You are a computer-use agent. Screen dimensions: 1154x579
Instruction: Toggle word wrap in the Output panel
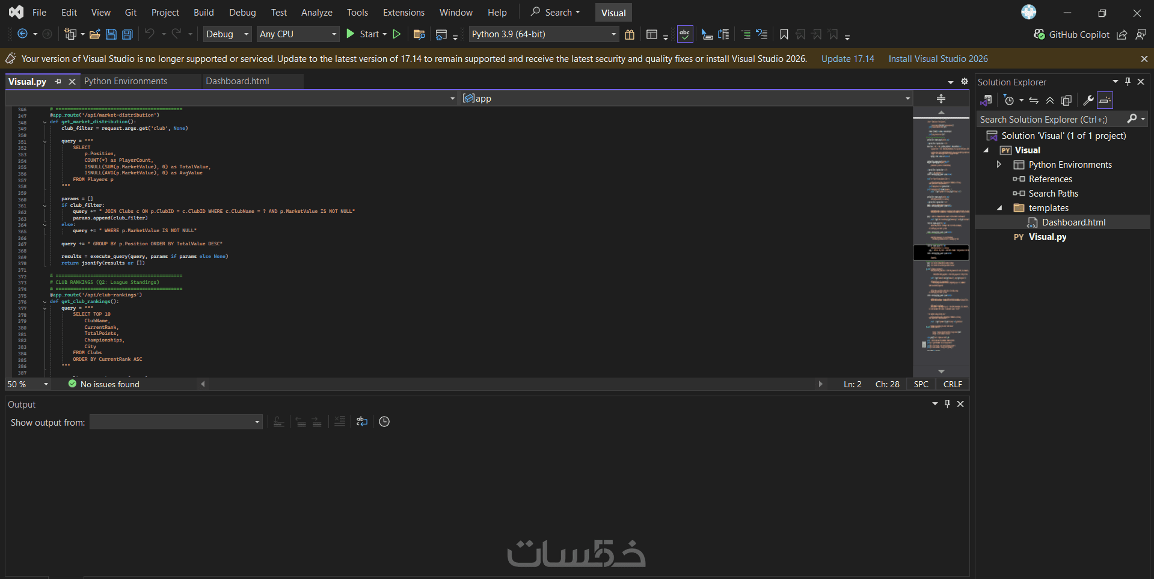point(362,422)
